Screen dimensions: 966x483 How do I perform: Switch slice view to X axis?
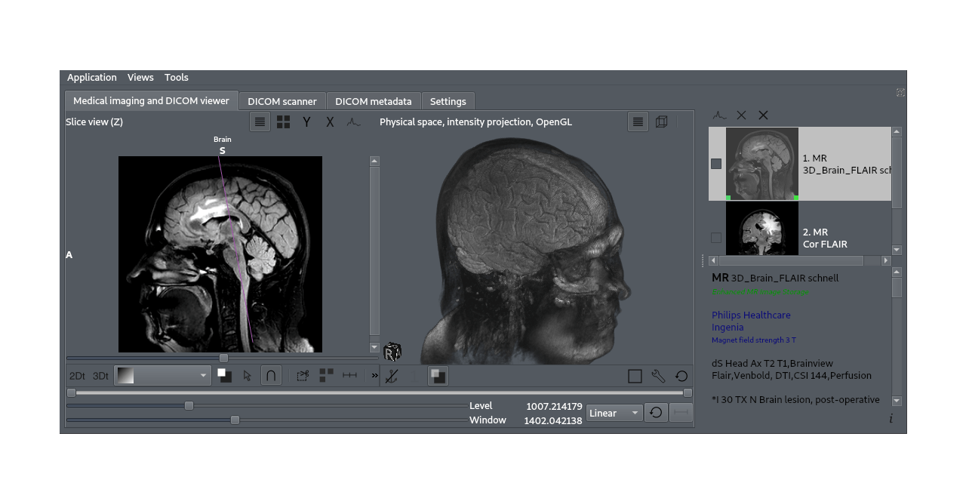tap(330, 122)
